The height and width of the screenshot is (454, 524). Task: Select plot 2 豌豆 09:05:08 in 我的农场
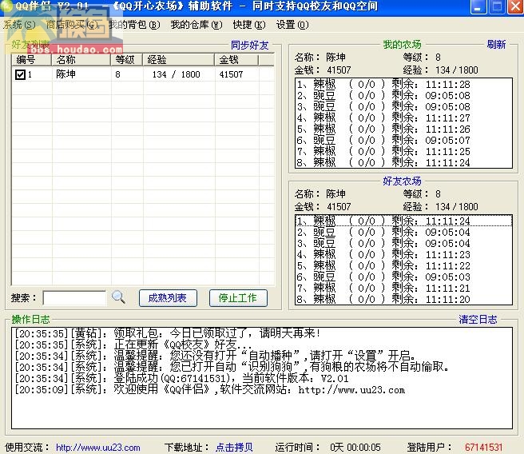click(403, 96)
